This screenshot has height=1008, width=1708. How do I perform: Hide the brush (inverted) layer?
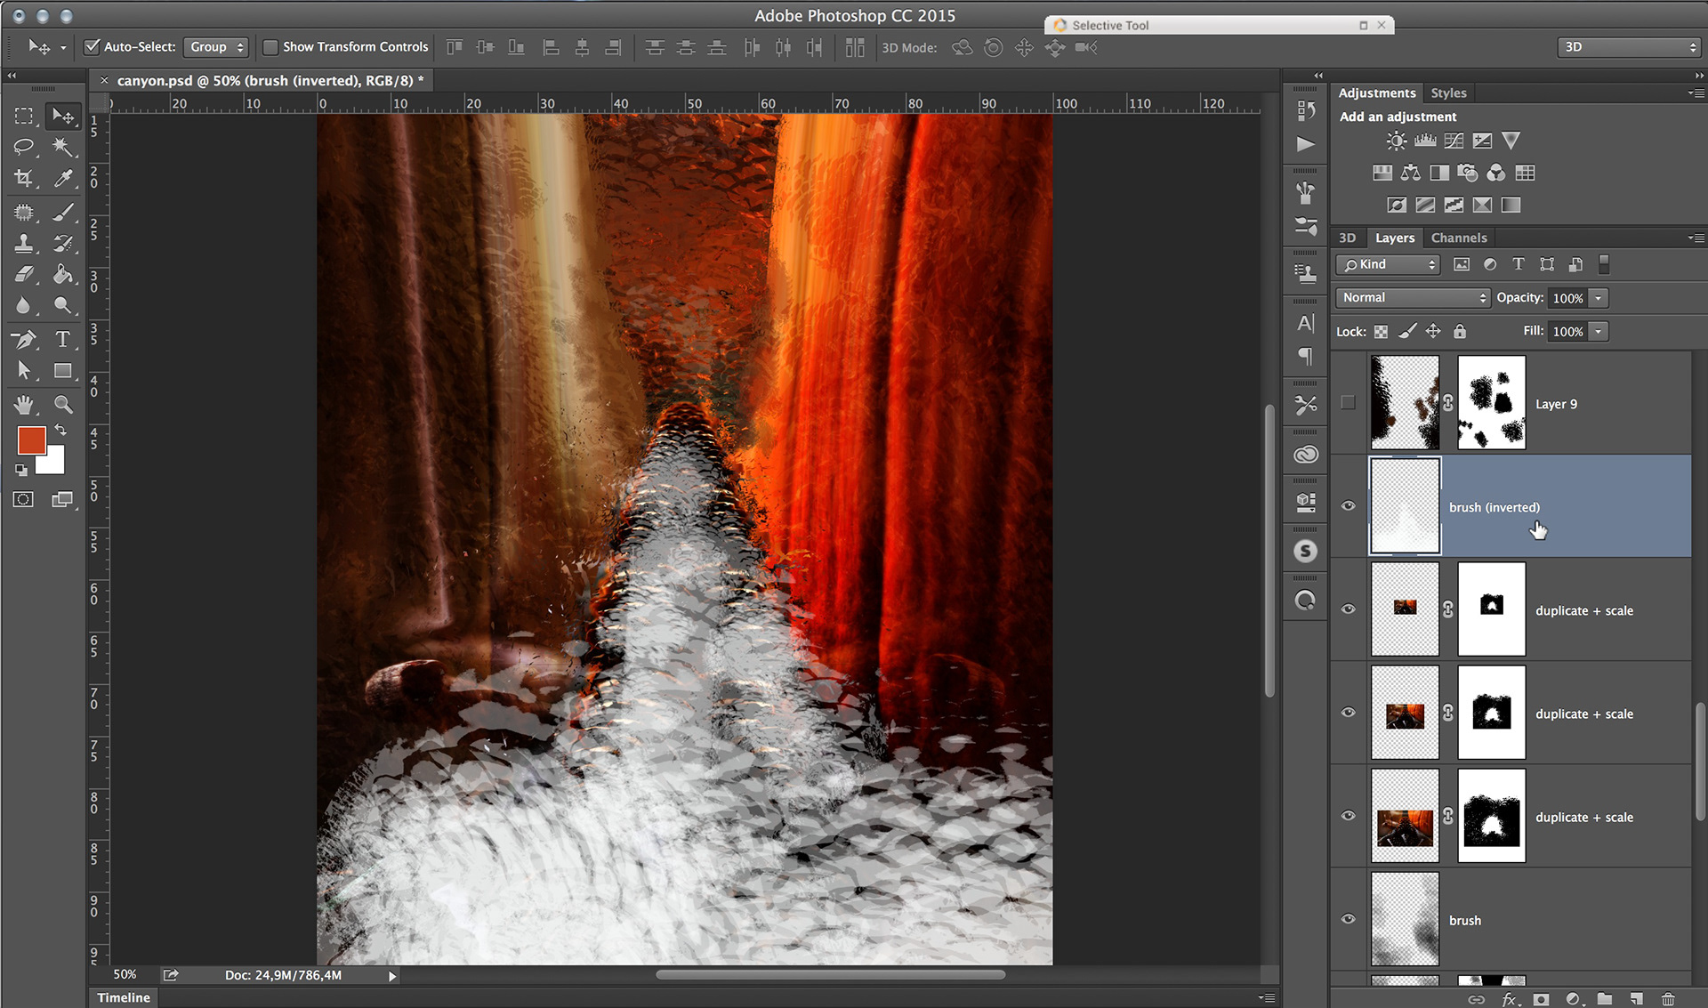click(1348, 505)
